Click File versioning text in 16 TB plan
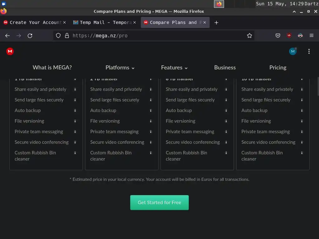Screen dimensions: 319x239 (x=256, y=121)
